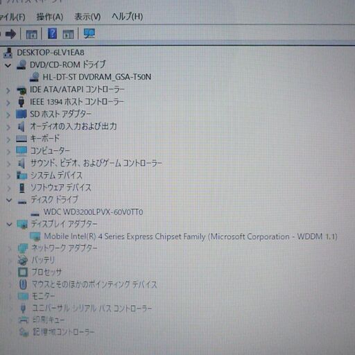Click the ネットワーク アダプター icon
Image resolution: width=355 pixels, height=355 pixels.
(x=23, y=248)
